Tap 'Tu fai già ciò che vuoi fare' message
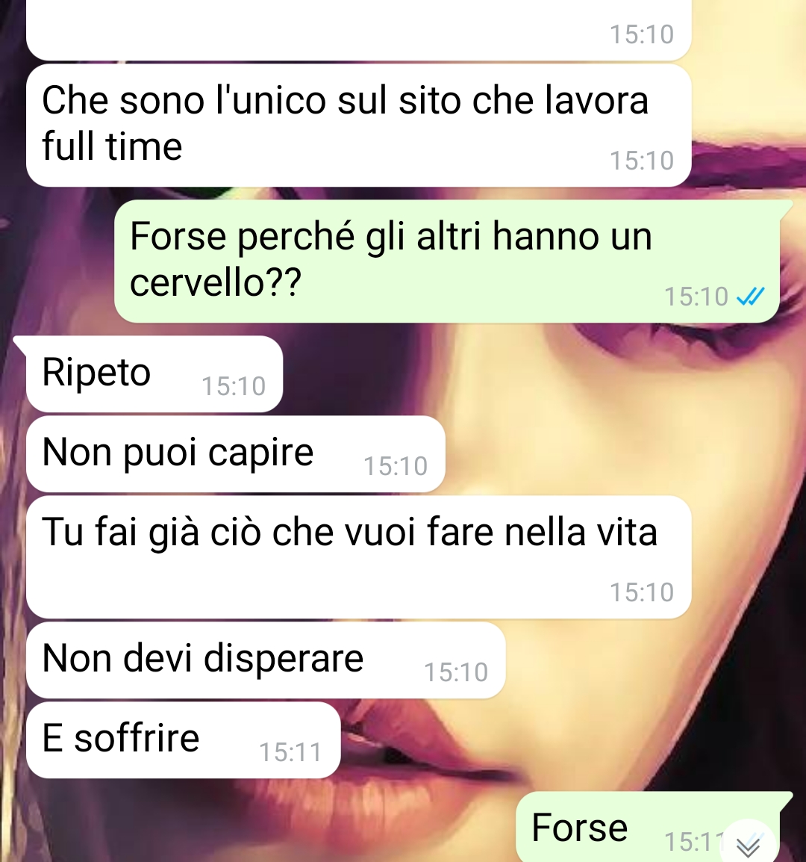Viewport: 806px width, 862px height. click(x=359, y=557)
